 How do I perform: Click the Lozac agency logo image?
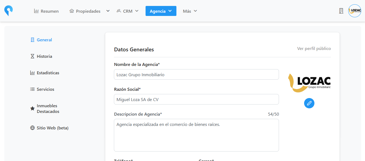click(309, 83)
